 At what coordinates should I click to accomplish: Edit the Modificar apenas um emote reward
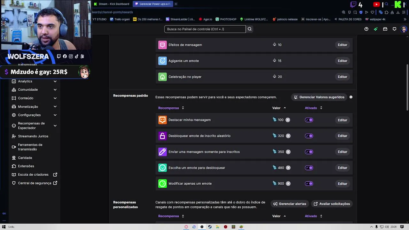pyautogui.click(x=342, y=184)
